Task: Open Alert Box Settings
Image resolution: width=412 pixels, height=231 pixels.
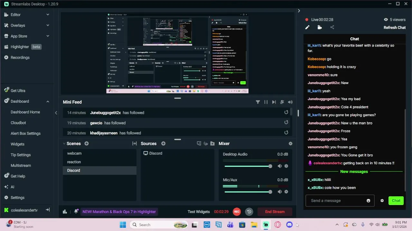Action: point(25,133)
